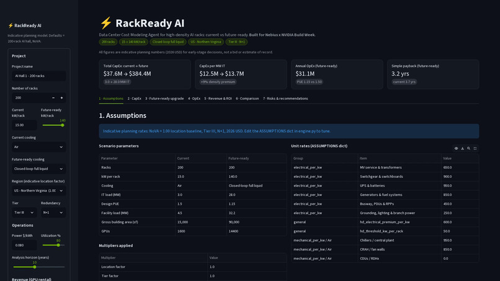This screenshot has width=500, height=281.
Task: Click the Number of racks input
Action: [30, 98]
